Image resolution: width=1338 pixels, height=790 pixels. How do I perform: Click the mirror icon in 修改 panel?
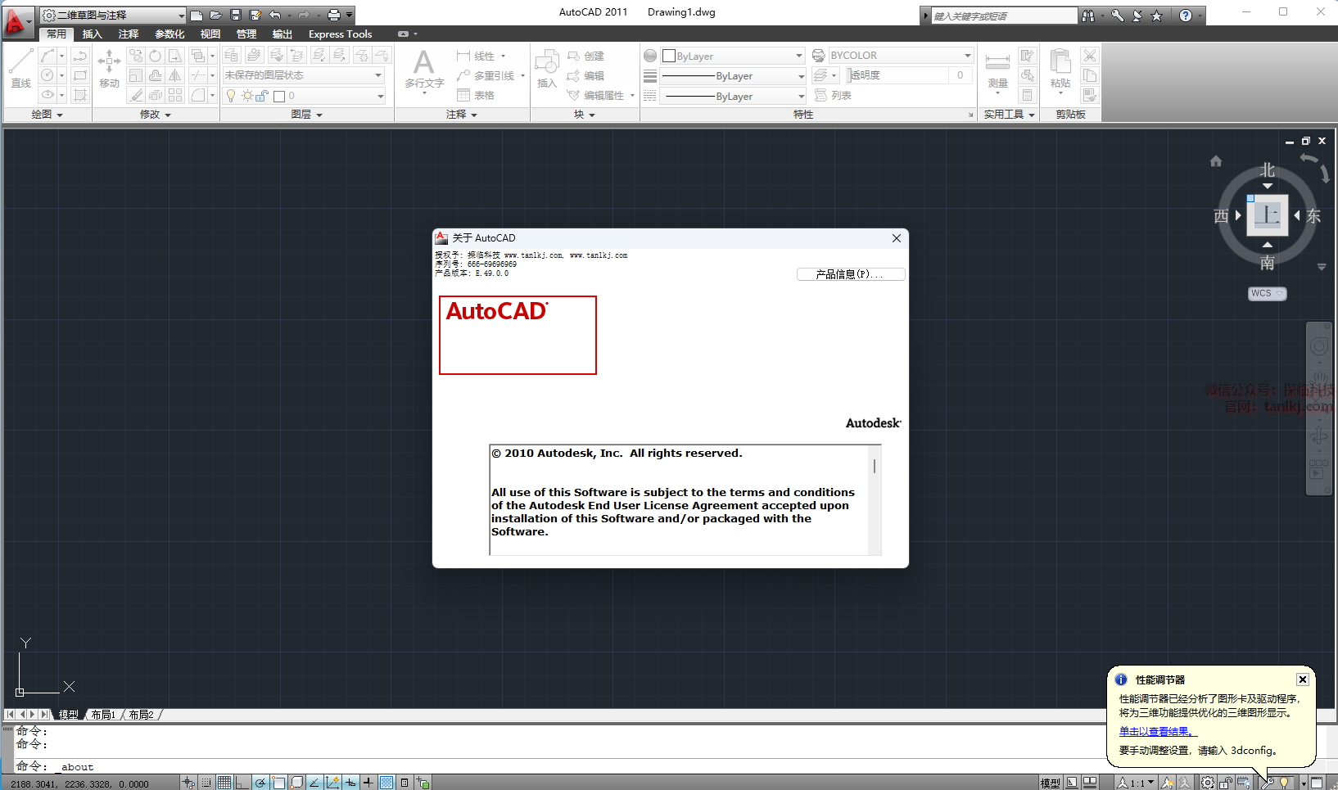click(174, 75)
